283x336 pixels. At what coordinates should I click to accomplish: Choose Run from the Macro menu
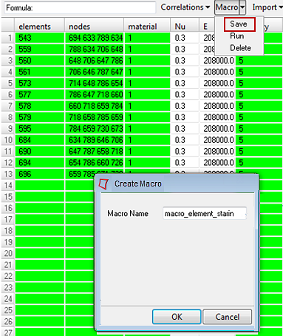237,36
